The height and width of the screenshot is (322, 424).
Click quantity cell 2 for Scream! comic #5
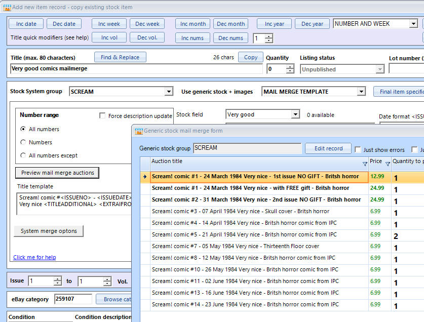point(408,236)
